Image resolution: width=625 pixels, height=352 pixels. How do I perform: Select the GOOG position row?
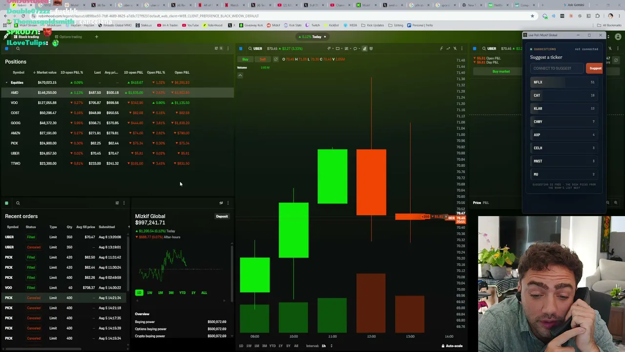tap(117, 123)
